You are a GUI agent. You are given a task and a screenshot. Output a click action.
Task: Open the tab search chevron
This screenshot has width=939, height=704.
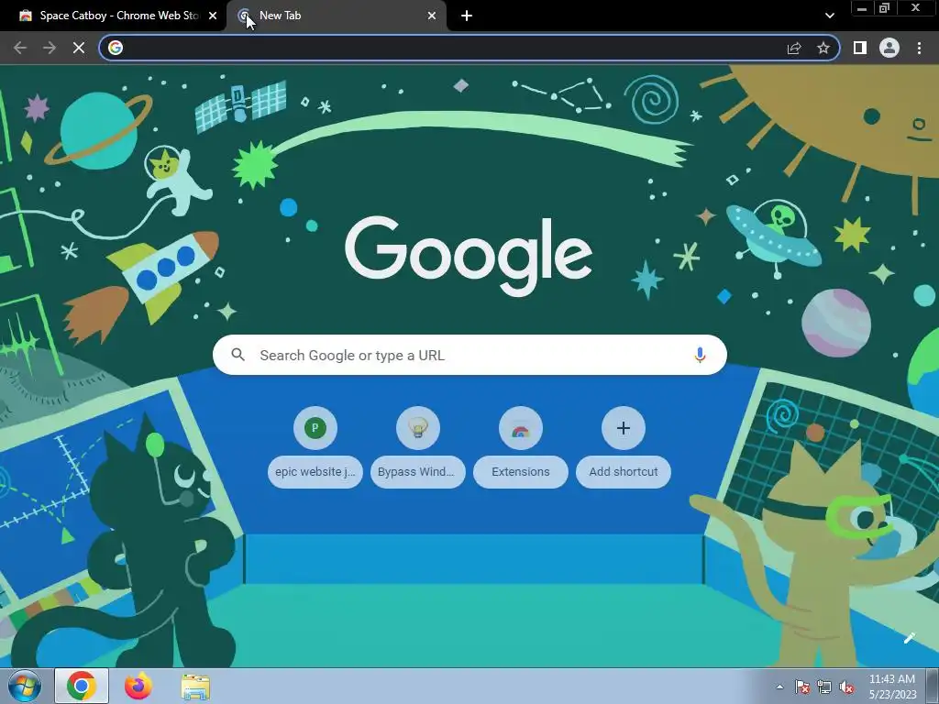829,16
